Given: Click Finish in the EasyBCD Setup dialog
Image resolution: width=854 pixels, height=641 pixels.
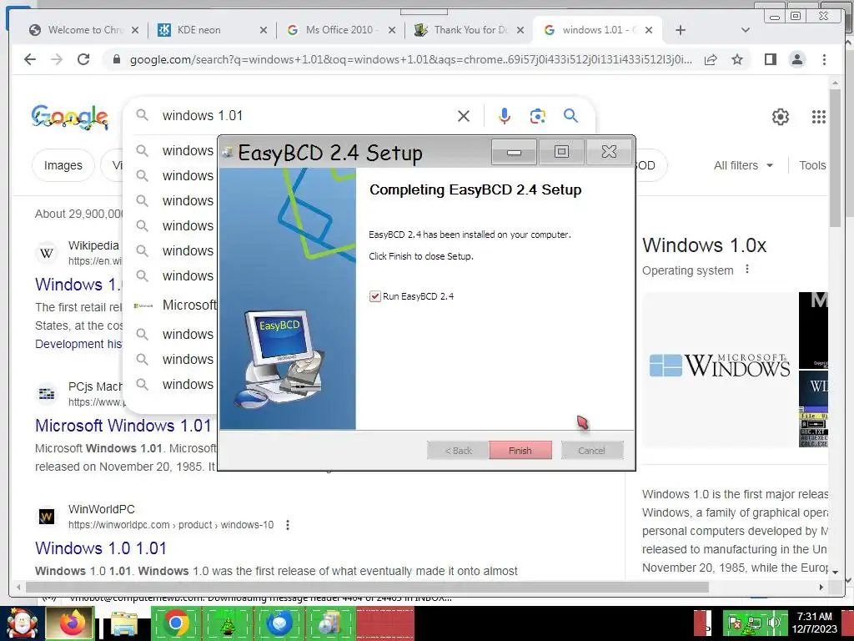Looking at the screenshot, I should coord(520,450).
